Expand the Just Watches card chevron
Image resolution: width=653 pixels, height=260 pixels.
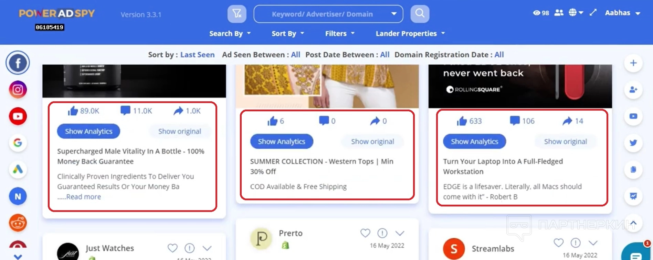pos(207,248)
